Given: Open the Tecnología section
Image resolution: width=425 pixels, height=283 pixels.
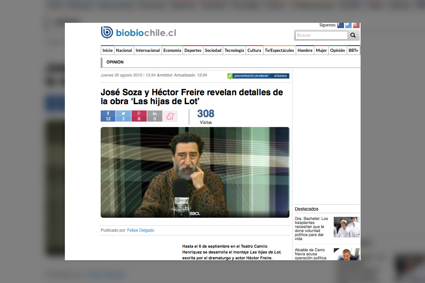Looking at the screenshot, I should (234, 51).
